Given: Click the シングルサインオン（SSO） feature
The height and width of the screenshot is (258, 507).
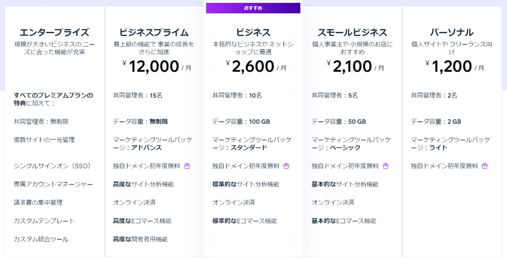Looking at the screenshot, I should pyautogui.click(x=53, y=166).
